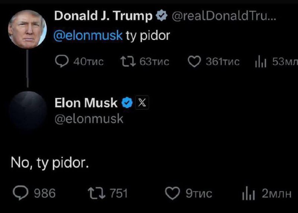Follow the blue @elonmusk mention in top tweet
298x213 pixels.
pos(89,35)
